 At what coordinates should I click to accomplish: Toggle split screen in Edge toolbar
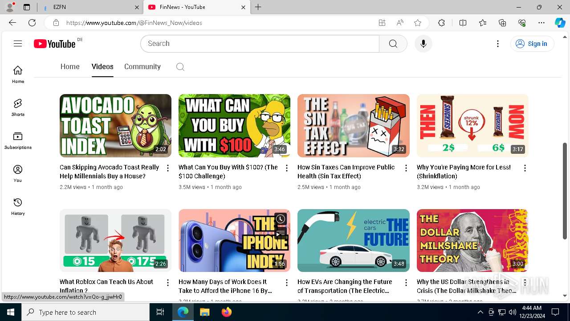(463, 23)
